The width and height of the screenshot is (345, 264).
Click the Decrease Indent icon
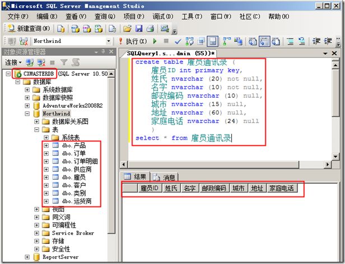pyautogui.click(x=316, y=41)
